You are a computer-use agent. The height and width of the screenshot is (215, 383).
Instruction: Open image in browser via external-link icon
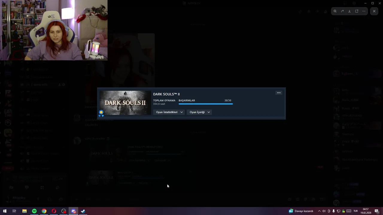357,11
